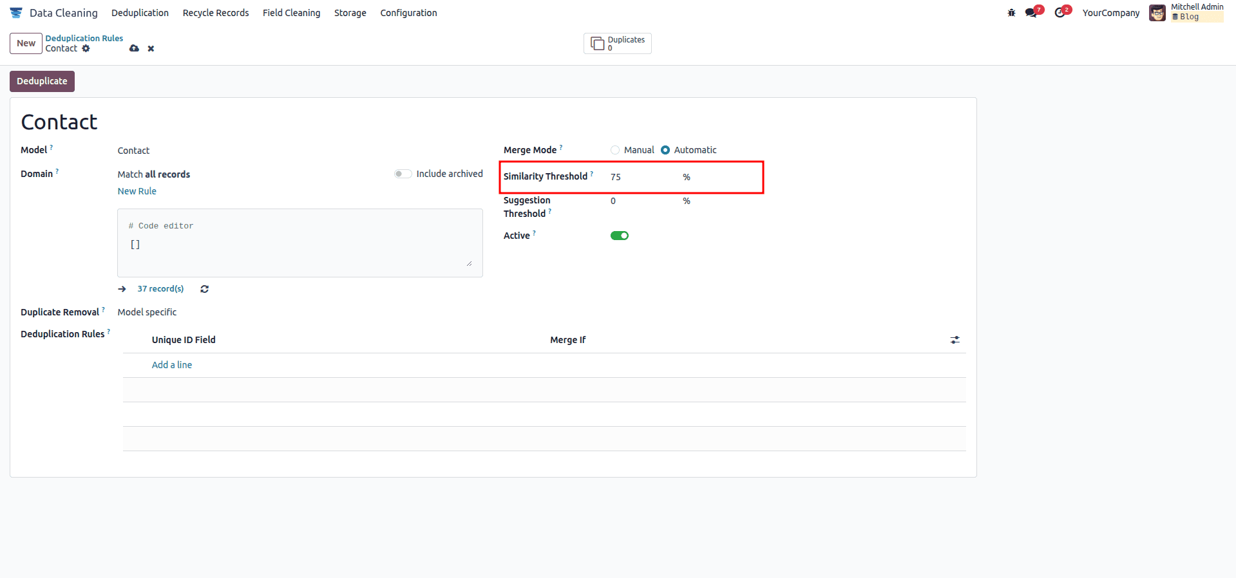The image size is (1236, 578).
Task: Show help tooltip for Duplicate Removal
Action: tap(103, 310)
